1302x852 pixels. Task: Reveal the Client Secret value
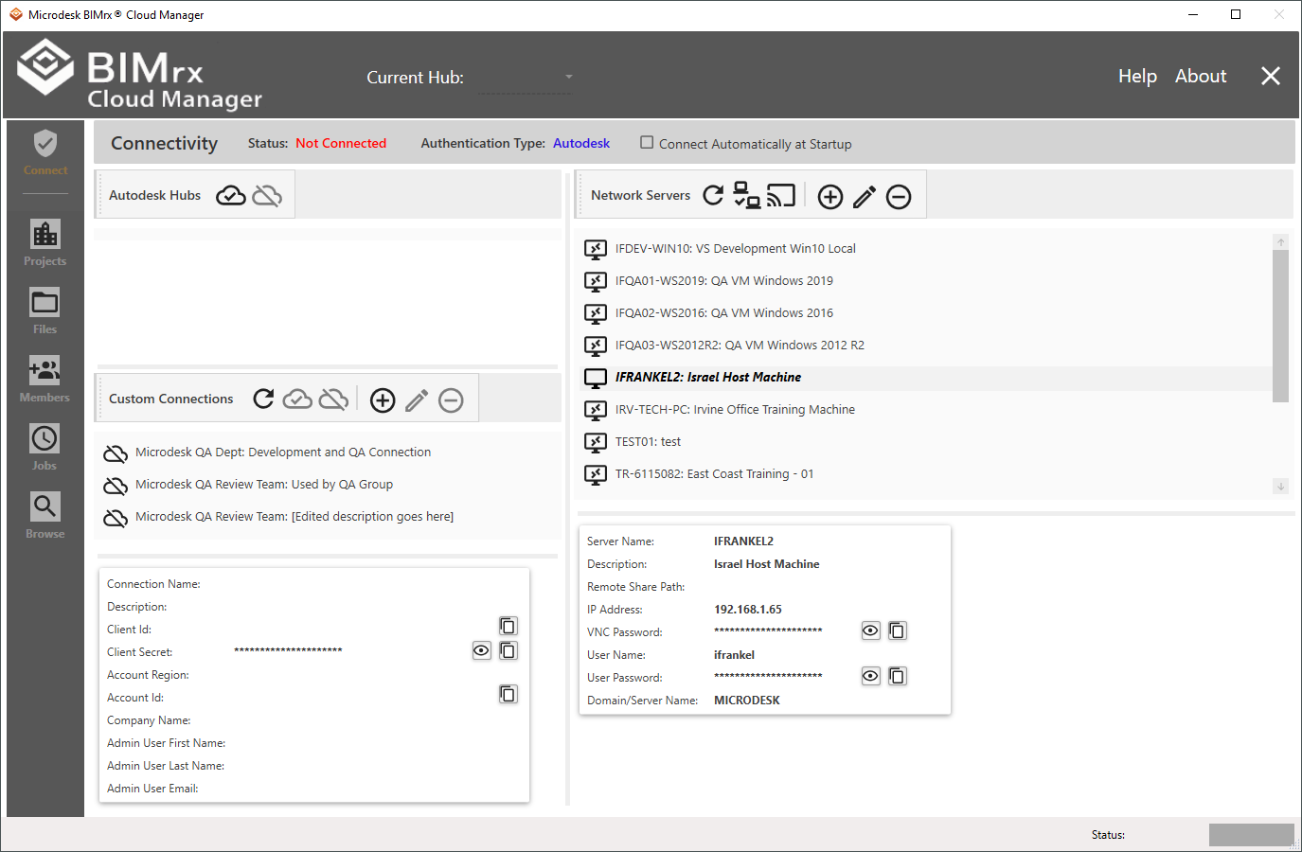coord(481,650)
